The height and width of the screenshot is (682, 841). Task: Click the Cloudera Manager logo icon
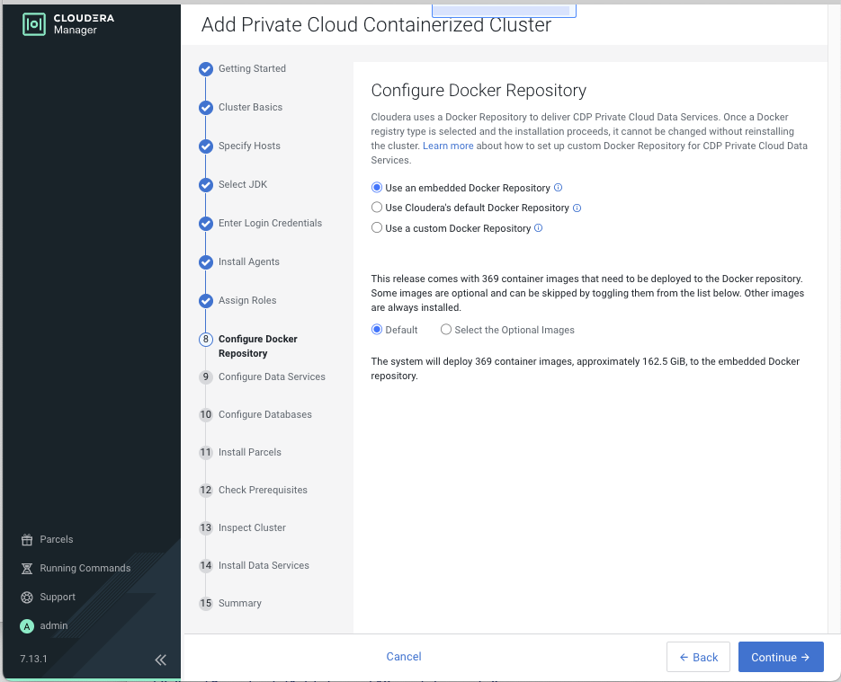tap(33, 24)
